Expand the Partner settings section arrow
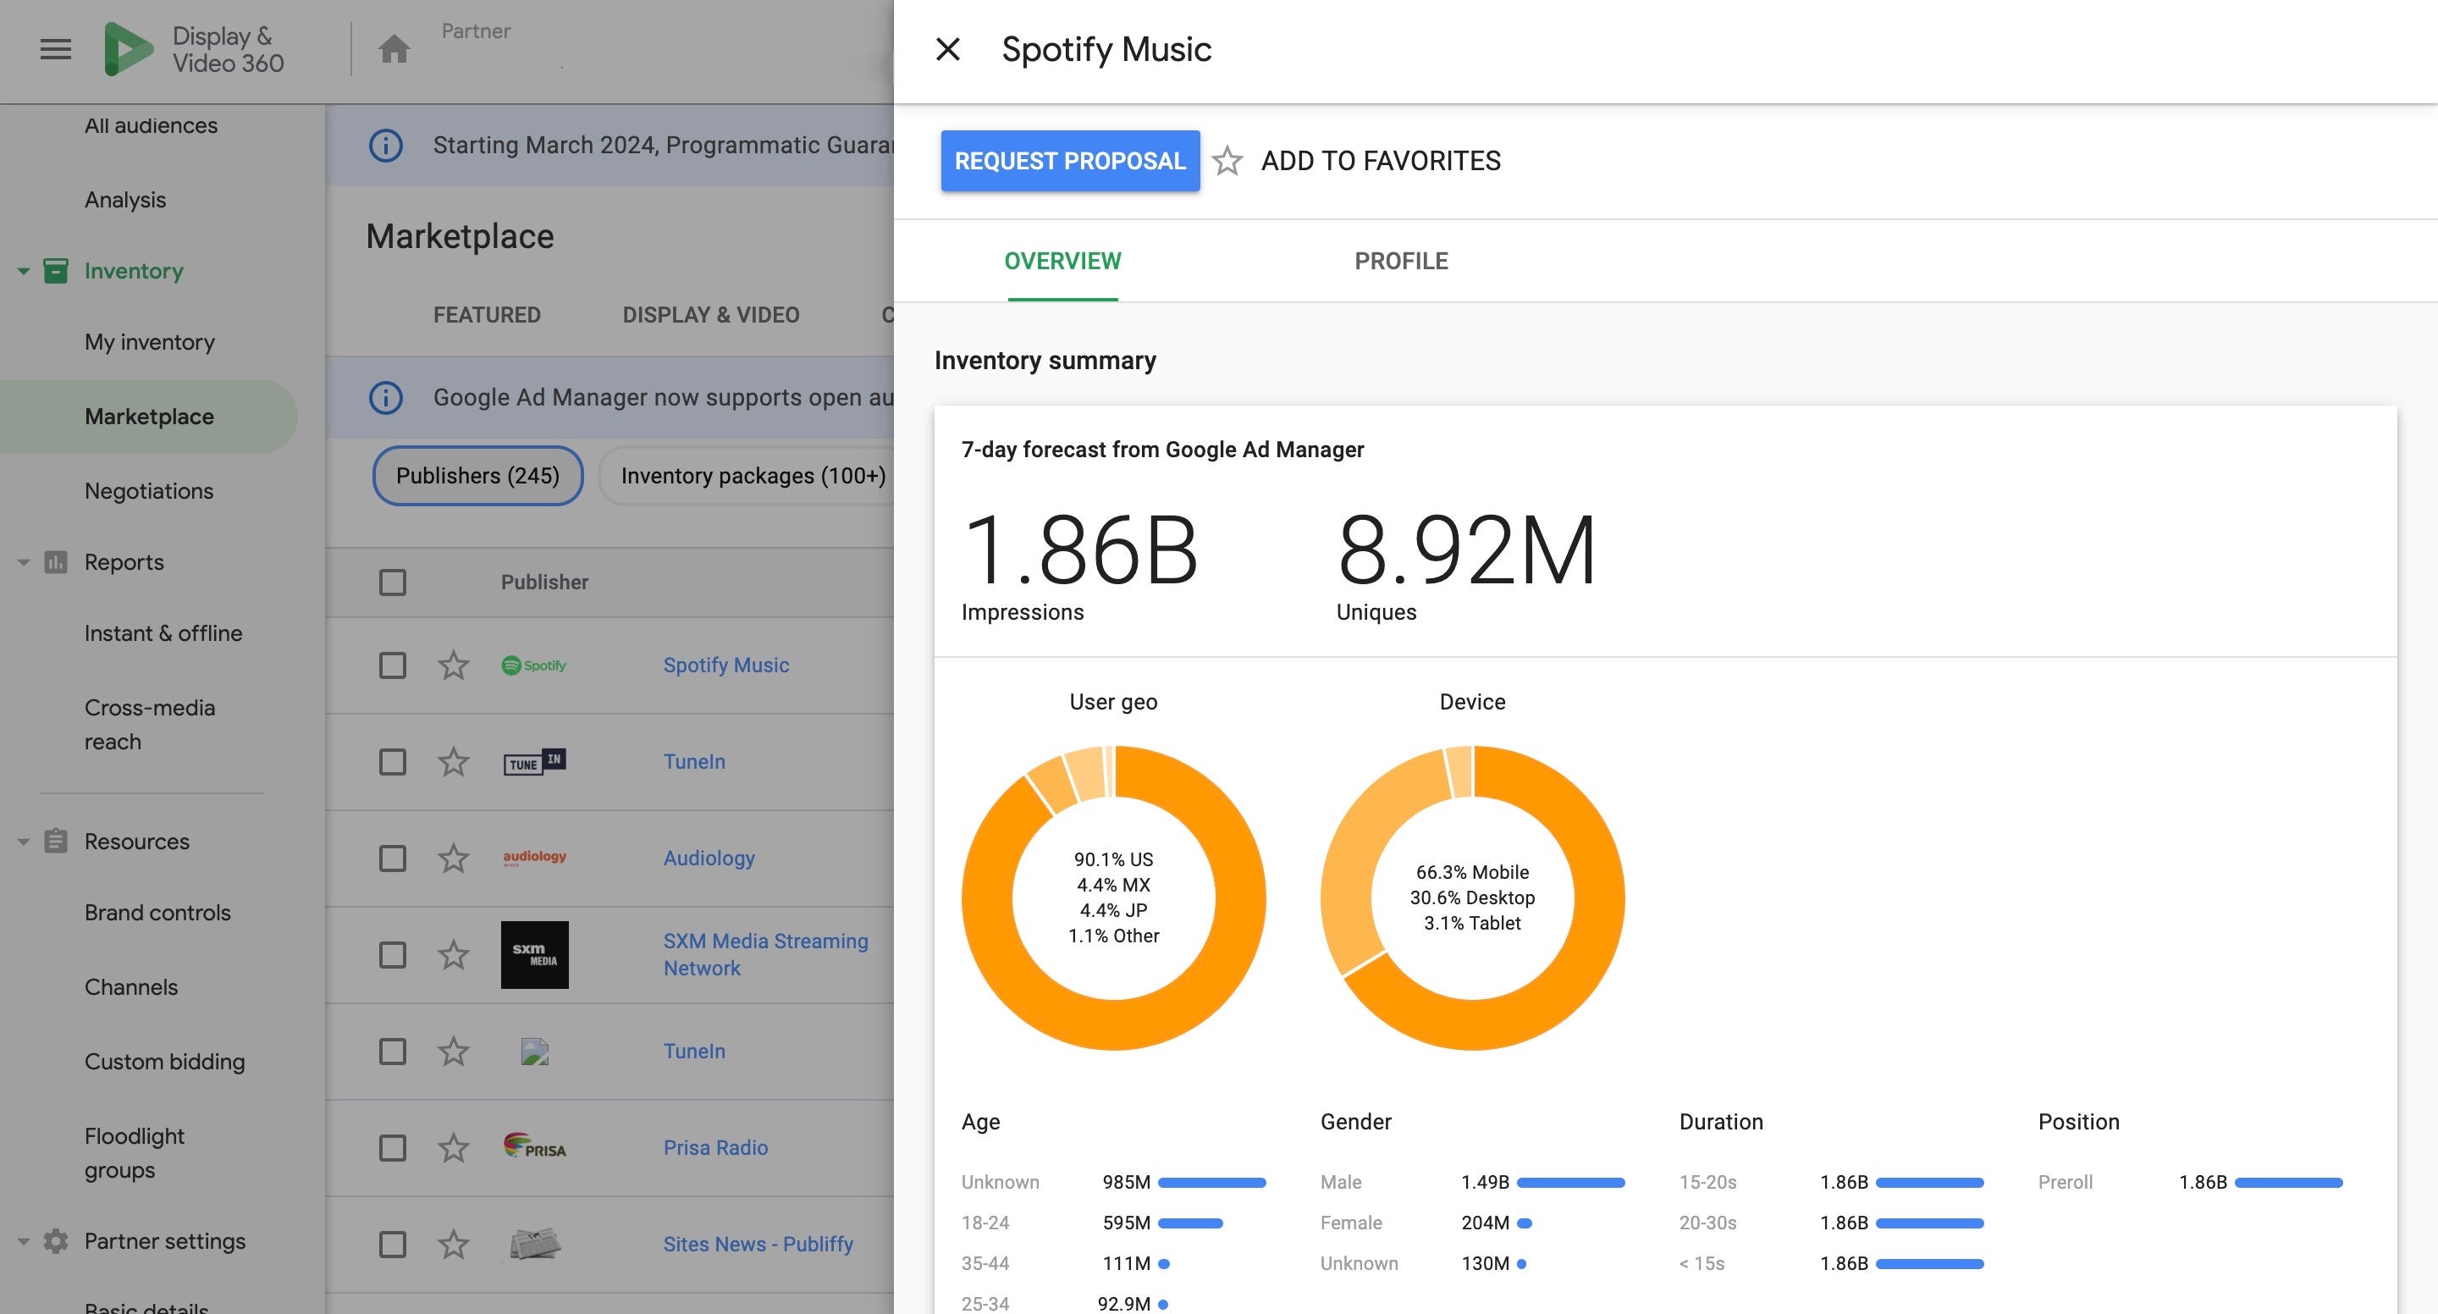Viewport: 2438px width, 1314px height. [24, 1241]
